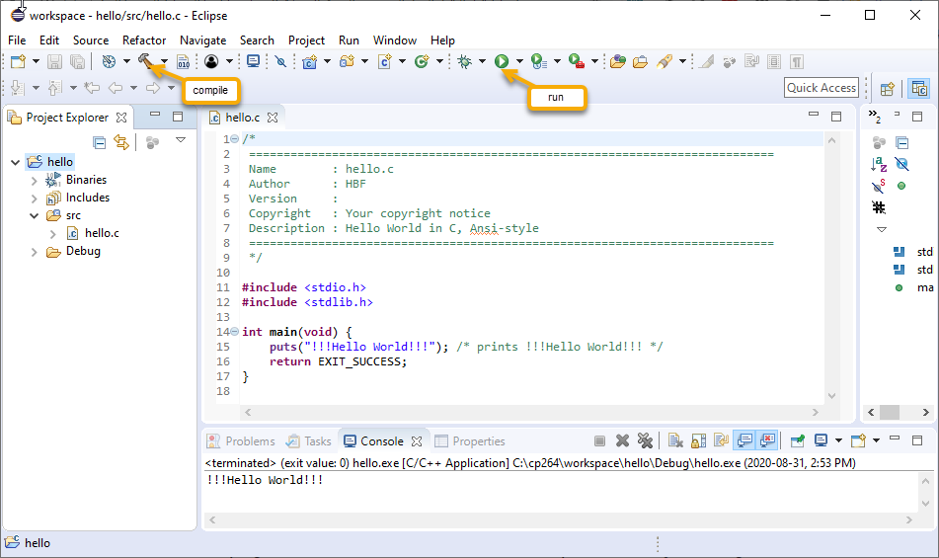939x558 pixels.
Task: Open Project Explorer view menu triangle
Action: [181, 140]
